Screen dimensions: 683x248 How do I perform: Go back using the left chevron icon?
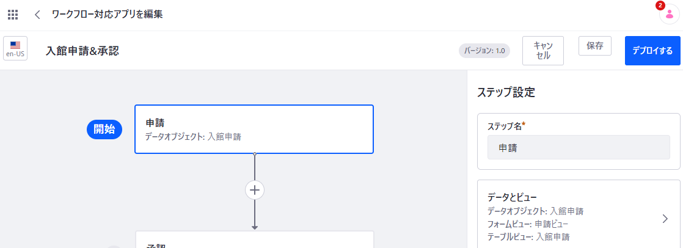click(37, 15)
